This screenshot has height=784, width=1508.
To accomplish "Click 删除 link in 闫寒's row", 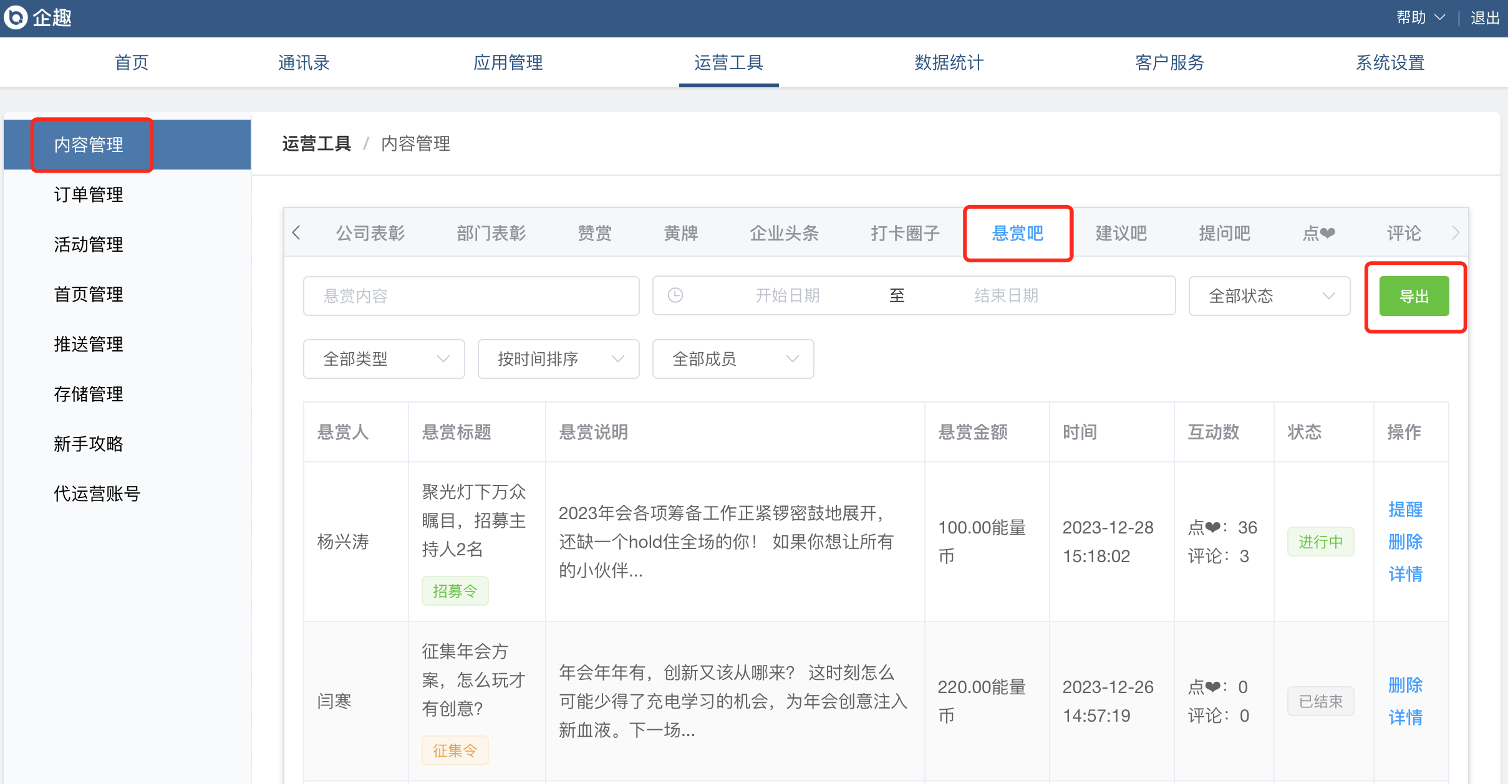I will point(1405,685).
